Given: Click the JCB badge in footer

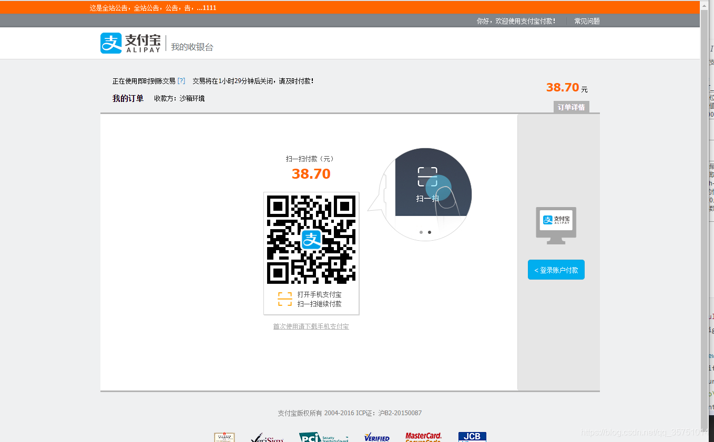Looking at the screenshot, I should coord(472,437).
